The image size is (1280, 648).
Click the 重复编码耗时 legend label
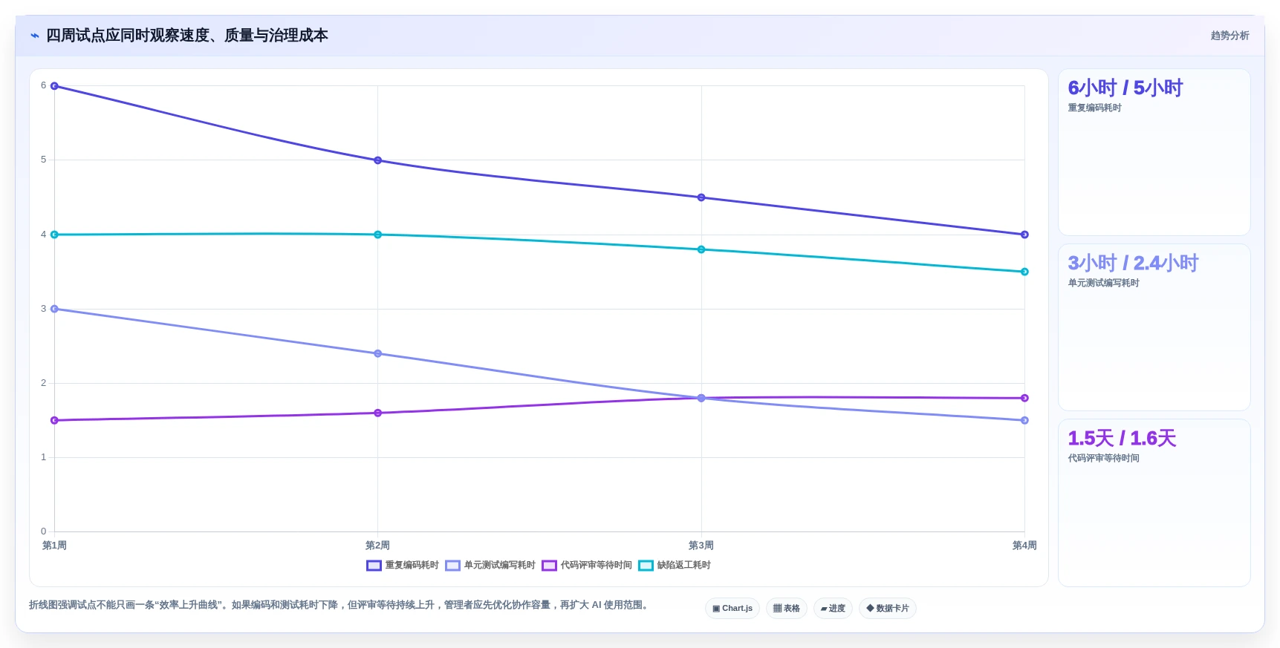[412, 566]
